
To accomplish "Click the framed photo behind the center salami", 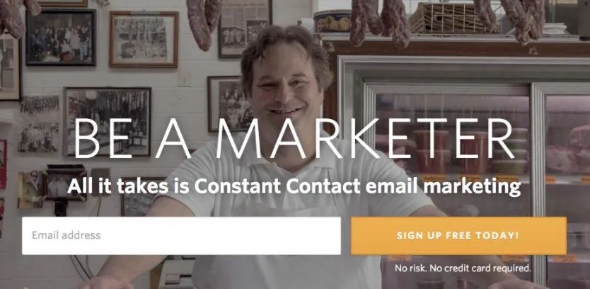I will click(245, 29).
